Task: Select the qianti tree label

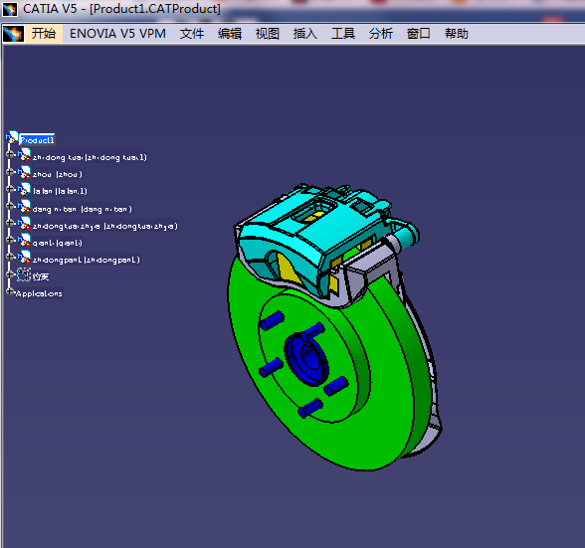Action: (57, 243)
